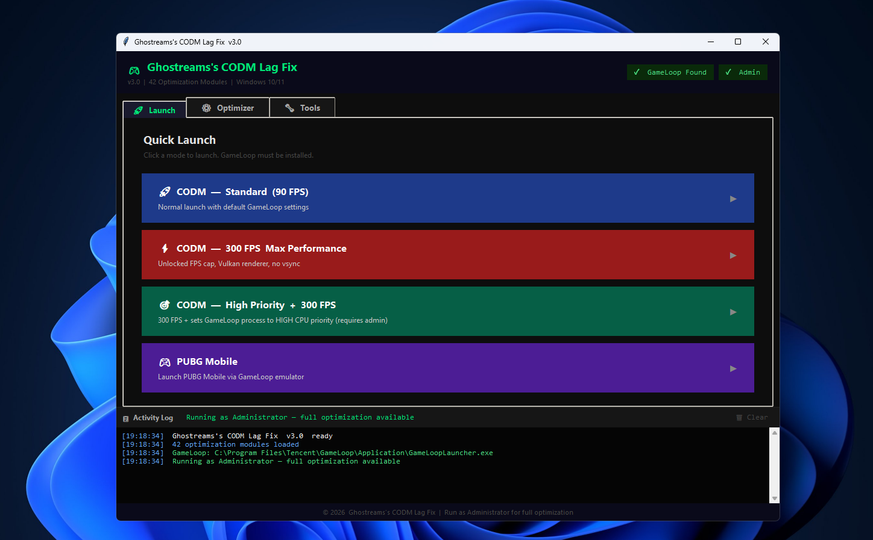Click the 'Windows 10/11' header text
The width and height of the screenshot is (873, 540).
click(x=260, y=82)
